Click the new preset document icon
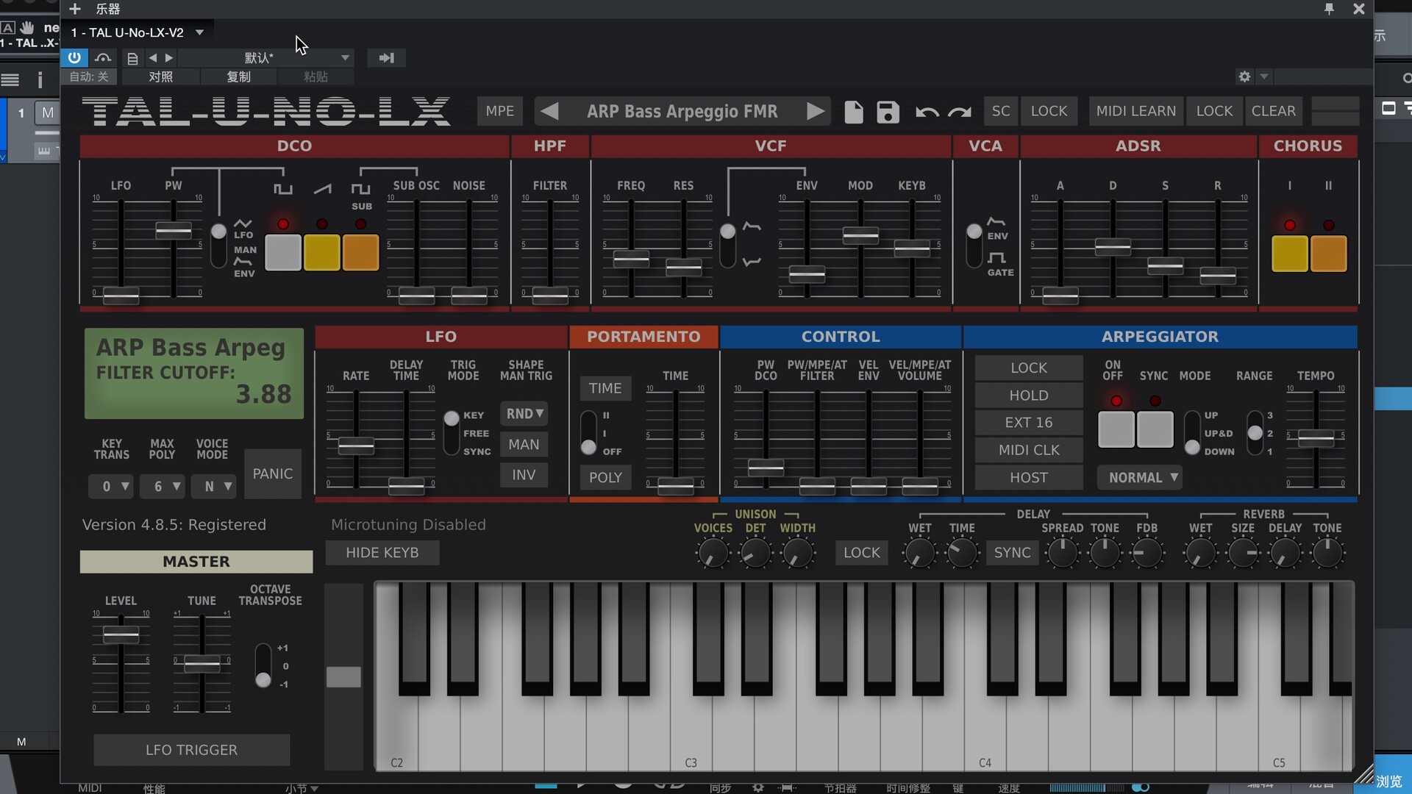The height and width of the screenshot is (794, 1412). (x=853, y=112)
